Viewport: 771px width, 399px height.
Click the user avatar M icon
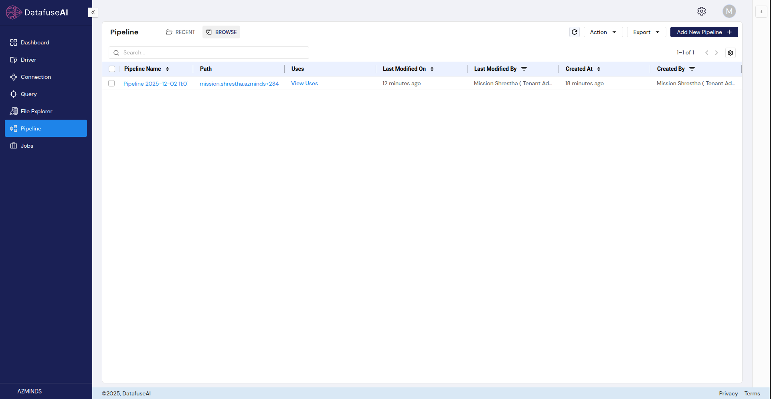tap(729, 11)
